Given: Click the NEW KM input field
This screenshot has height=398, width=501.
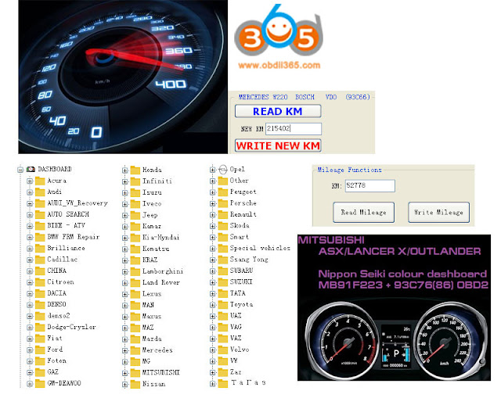Looking at the screenshot, I should [294, 128].
